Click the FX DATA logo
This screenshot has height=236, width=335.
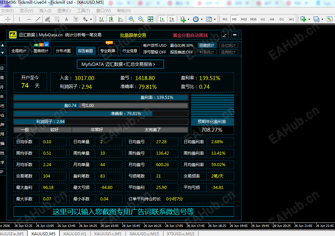coord(12,35)
